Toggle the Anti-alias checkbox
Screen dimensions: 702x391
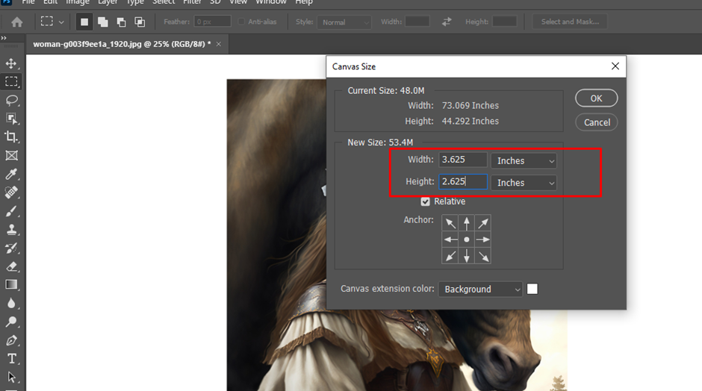[x=241, y=22]
